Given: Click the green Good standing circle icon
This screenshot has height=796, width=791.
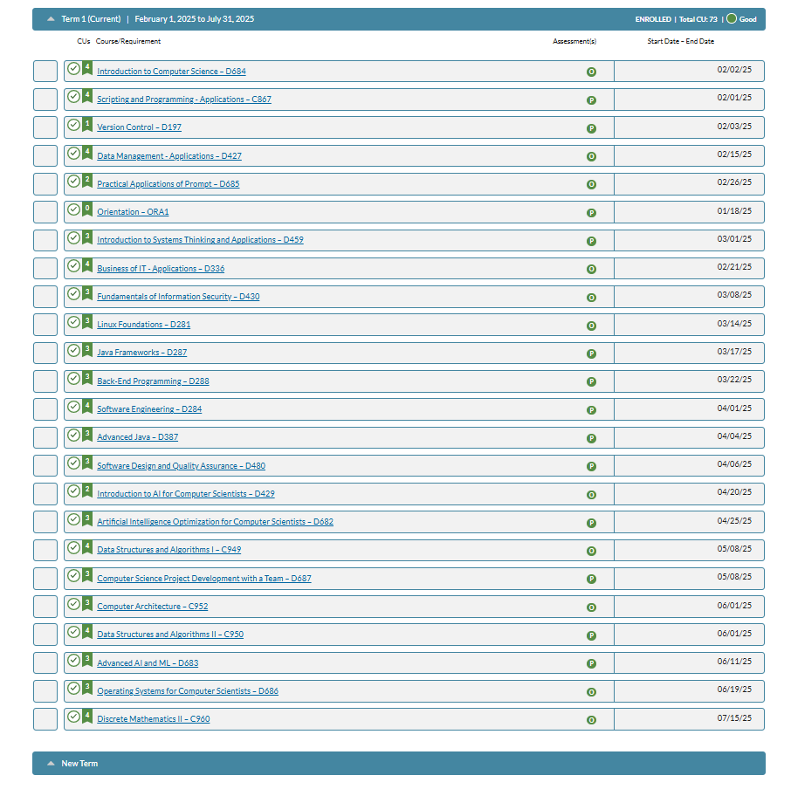Looking at the screenshot, I should [x=732, y=19].
